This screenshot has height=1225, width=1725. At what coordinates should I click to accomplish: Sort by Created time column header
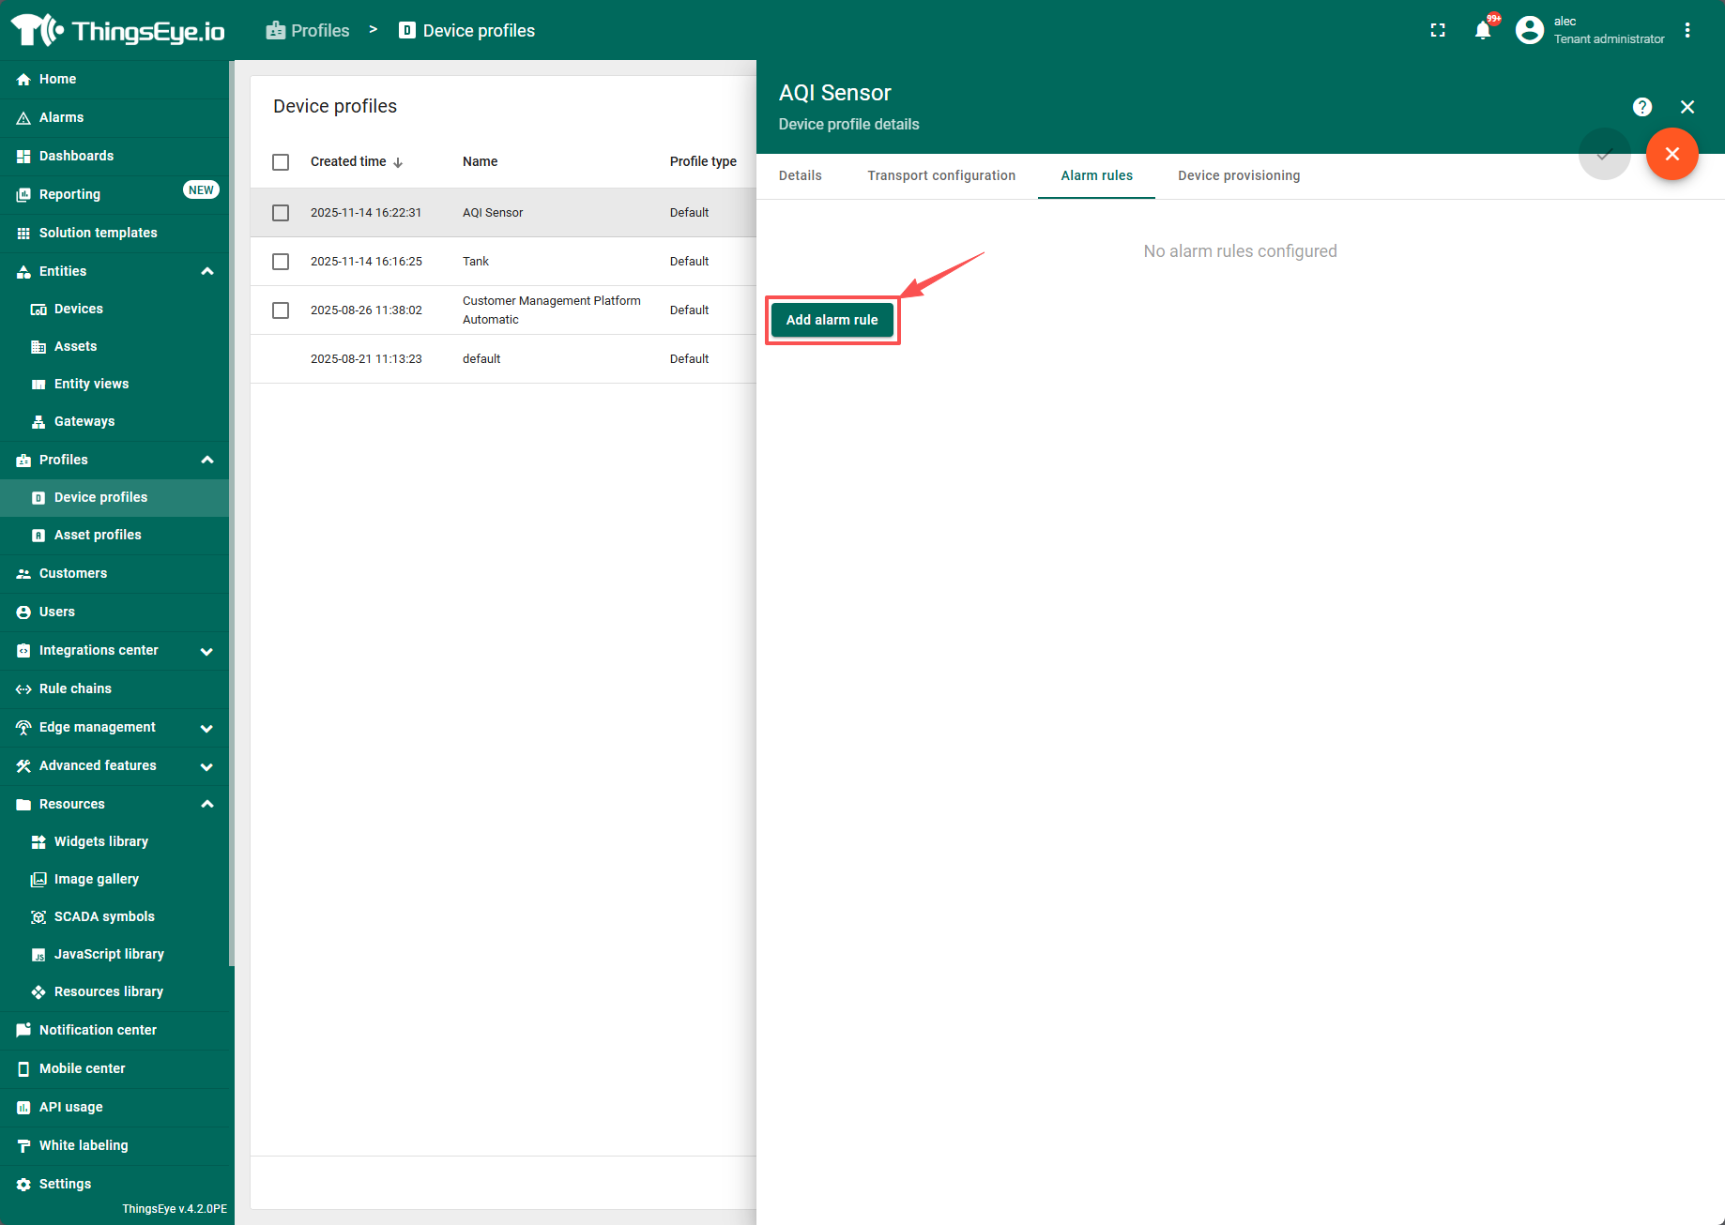349,161
